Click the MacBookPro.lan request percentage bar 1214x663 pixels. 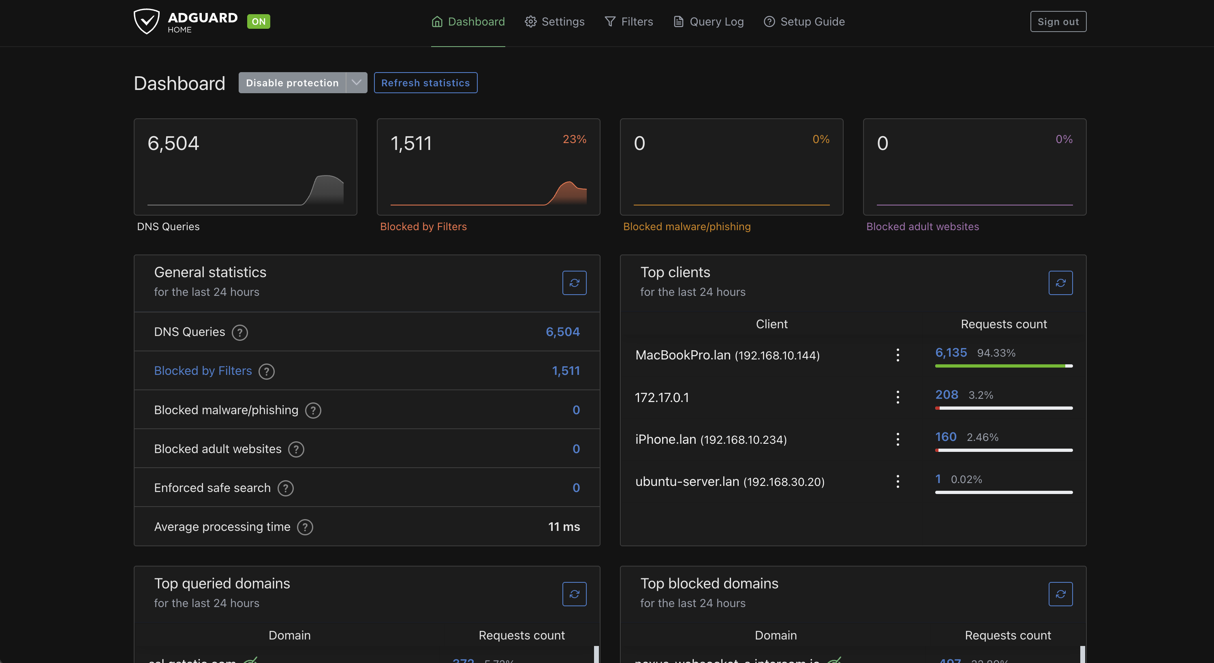coord(1003,366)
